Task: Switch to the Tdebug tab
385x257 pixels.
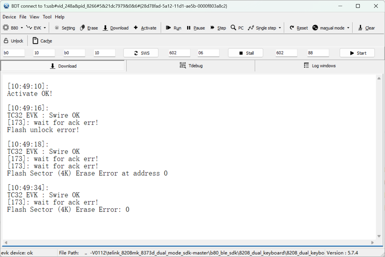Action: tap(191, 66)
